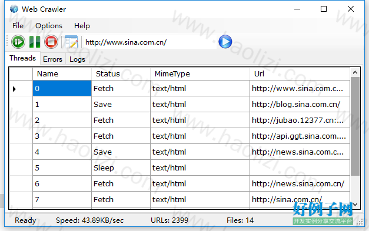The width and height of the screenshot is (369, 231).
Task: Click the Fetch status of thread 7
Action: click(121, 199)
